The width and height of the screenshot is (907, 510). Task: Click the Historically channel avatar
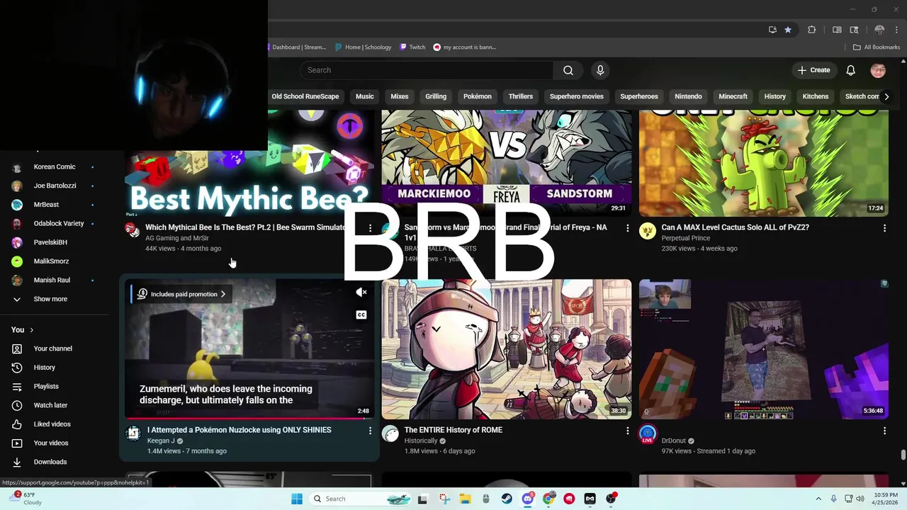pos(390,433)
